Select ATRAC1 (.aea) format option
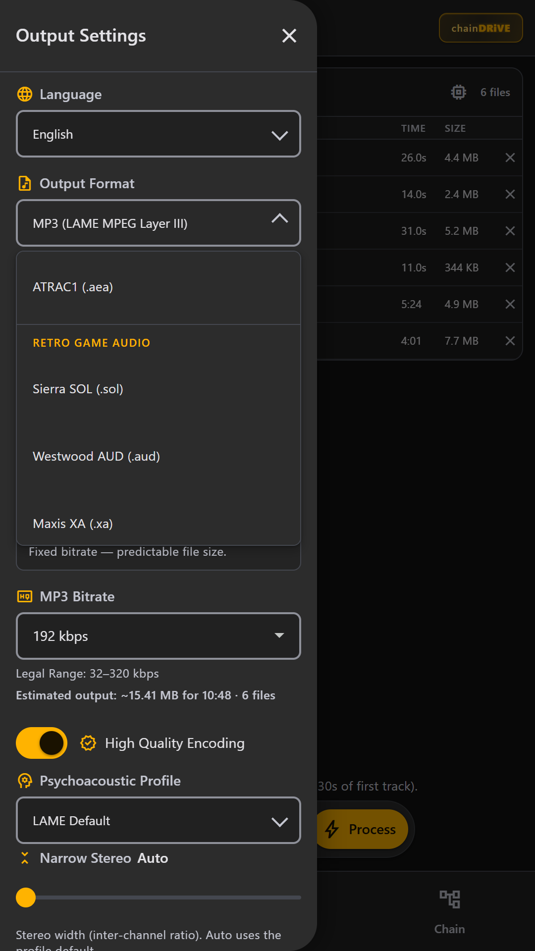Image resolution: width=535 pixels, height=951 pixels. [x=159, y=287]
